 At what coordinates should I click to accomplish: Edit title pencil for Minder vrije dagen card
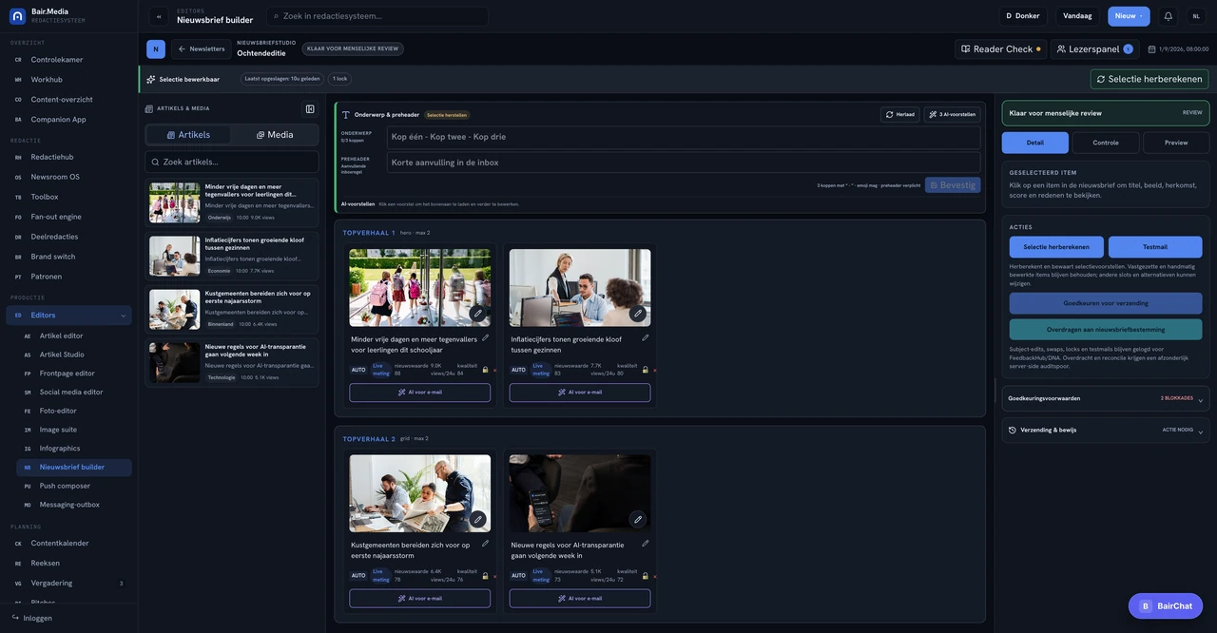click(x=485, y=337)
